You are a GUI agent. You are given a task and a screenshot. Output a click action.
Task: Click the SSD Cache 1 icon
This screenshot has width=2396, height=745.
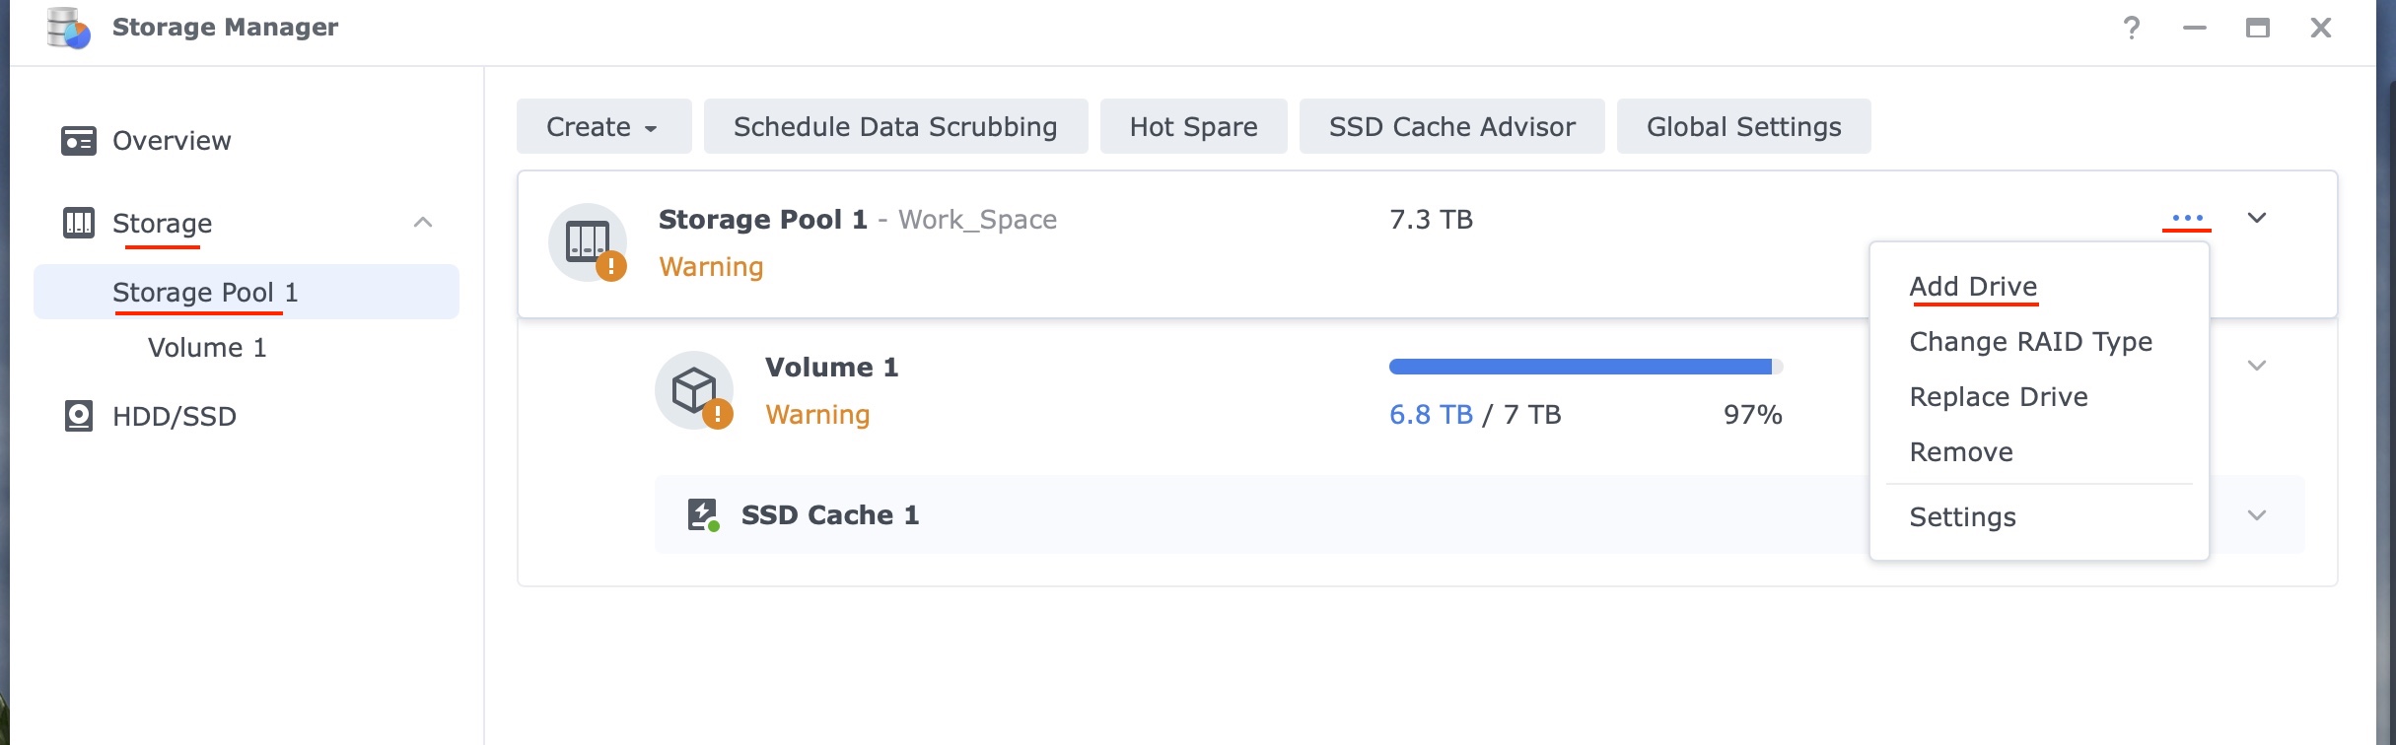click(702, 514)
